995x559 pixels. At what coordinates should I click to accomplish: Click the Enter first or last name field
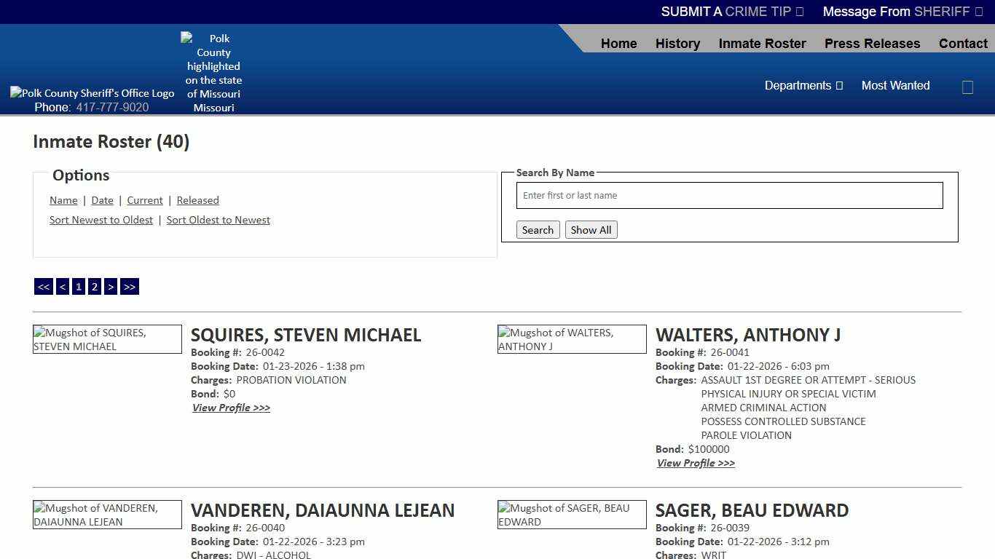click(729, 195)
